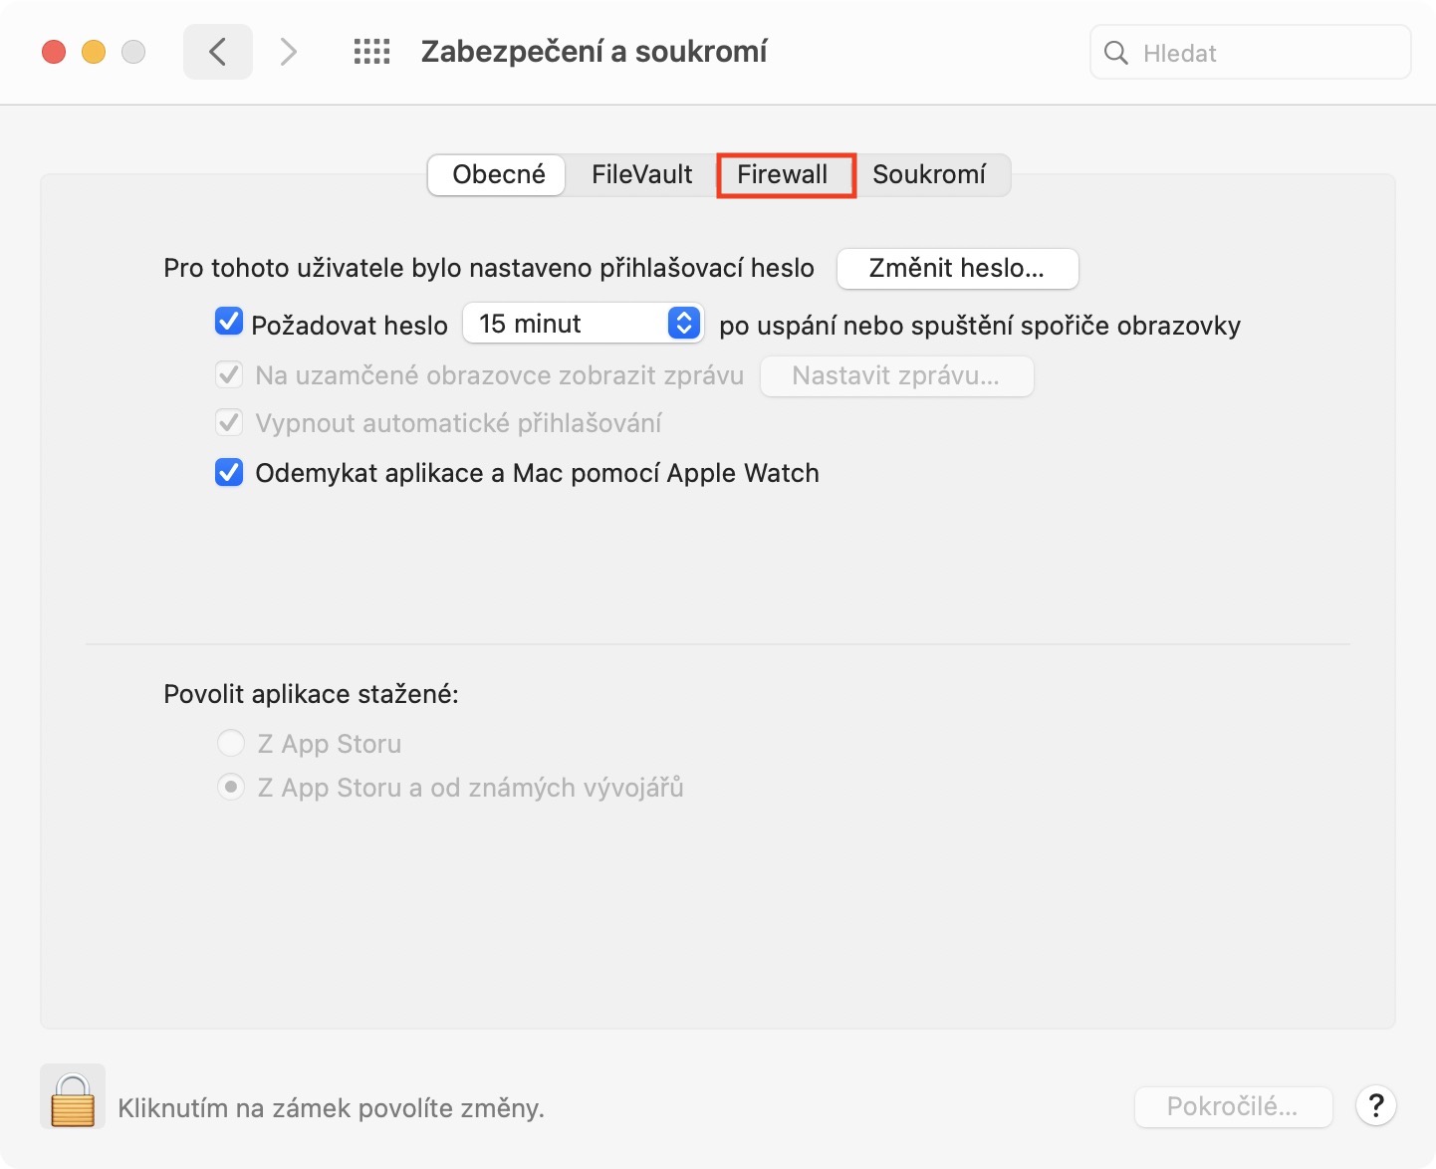Image resolution: width=1436 pixels, height=1169 pixels.
Task: Open the FileVault tab
Action: (x=641, y=174)
